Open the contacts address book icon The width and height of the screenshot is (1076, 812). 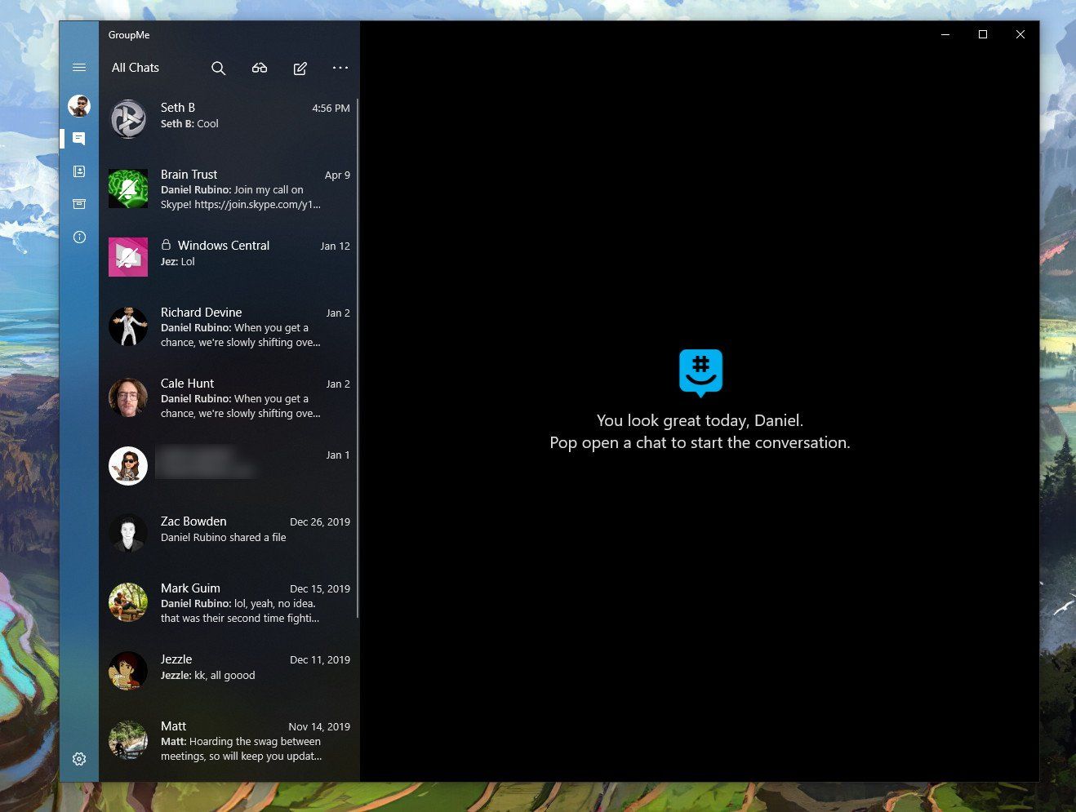[x=78, y=171]
